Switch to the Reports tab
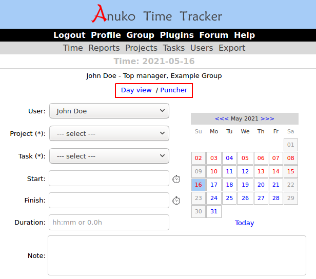The height and width of the screenshot is (279, 316). coord(104,48)
